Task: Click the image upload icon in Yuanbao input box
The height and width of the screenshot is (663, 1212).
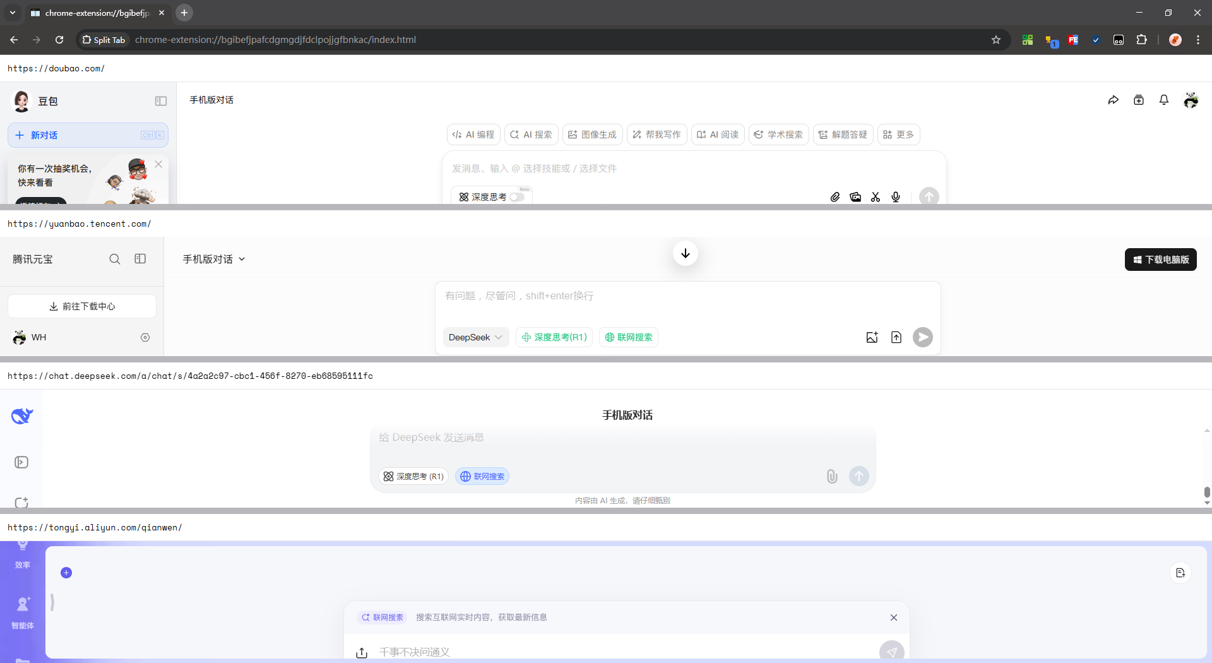Action: 872,337
